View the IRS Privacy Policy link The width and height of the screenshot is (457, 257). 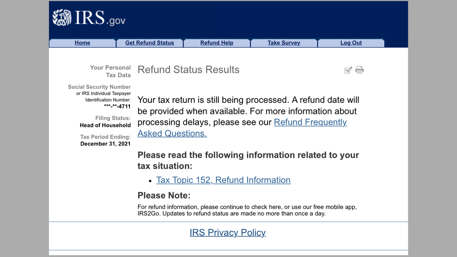(228, 233)
